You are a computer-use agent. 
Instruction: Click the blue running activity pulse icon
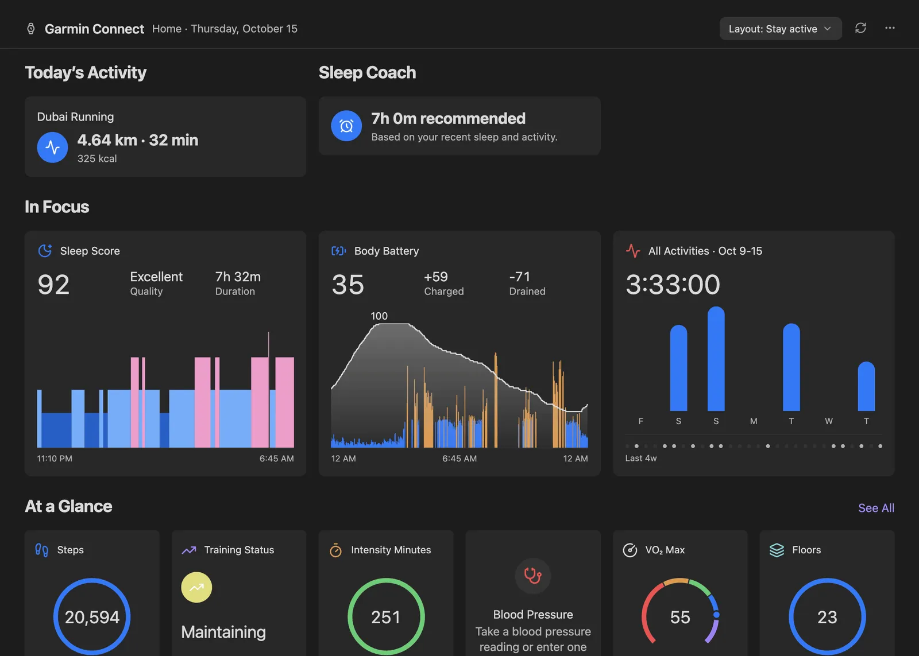[x=53, y=147]
